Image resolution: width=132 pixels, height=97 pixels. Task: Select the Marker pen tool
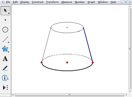pos(5,68)
